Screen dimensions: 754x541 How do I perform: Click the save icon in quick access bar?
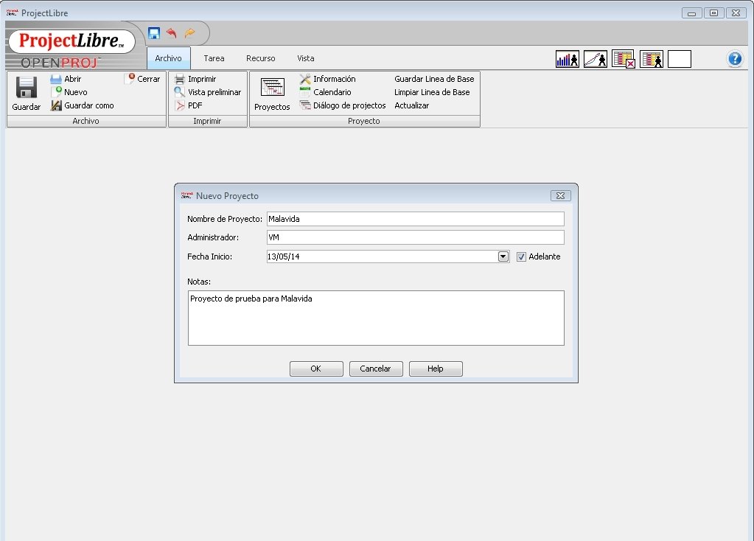pyautogui.click(x=154, y=33)
